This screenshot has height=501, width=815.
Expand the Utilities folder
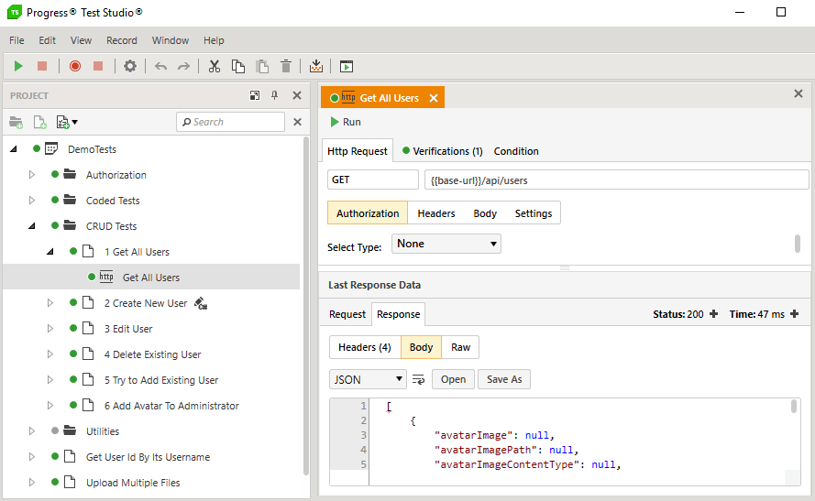coord(32,431)
